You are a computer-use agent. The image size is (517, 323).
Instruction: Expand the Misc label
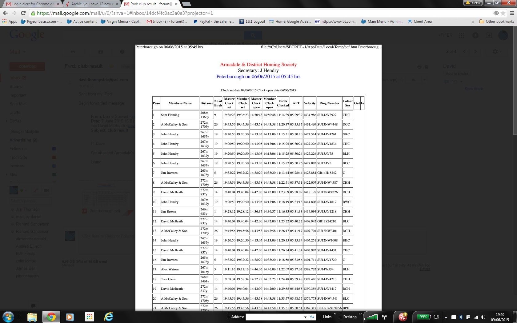(6, 175)
